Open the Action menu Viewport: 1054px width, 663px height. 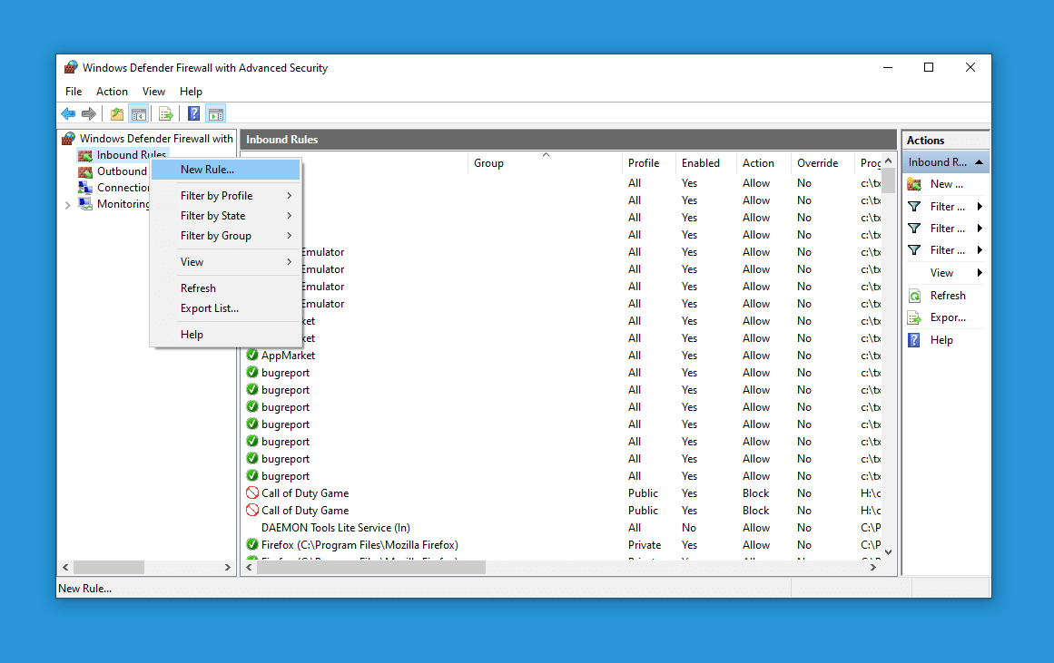tap(112, 92)
